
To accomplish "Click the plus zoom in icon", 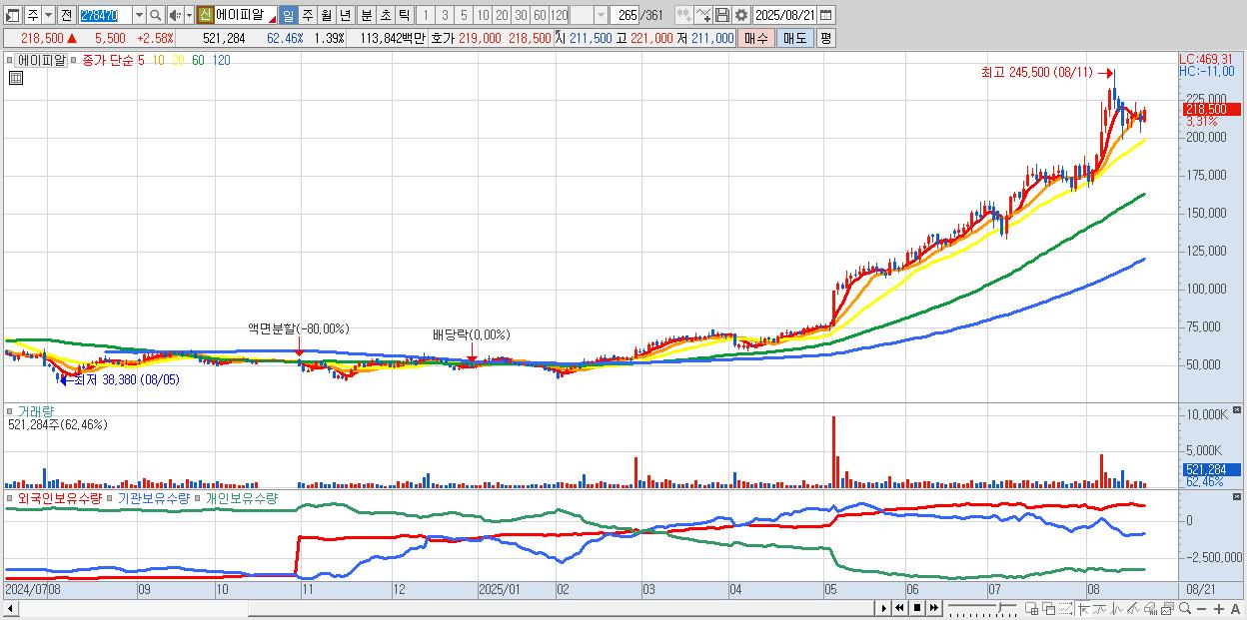I will point(1219,608).
